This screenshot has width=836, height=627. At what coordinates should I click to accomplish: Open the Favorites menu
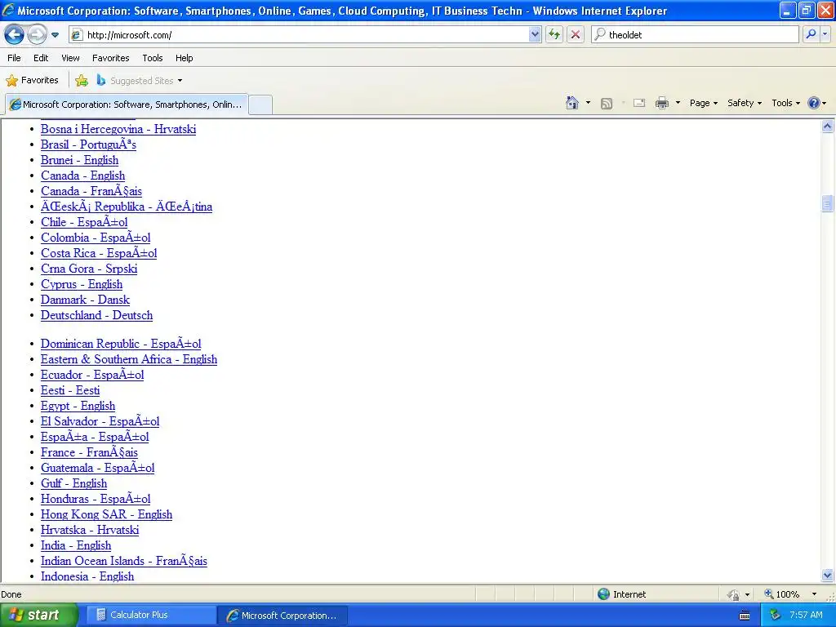pyautogui.click(x=111, y=58)
